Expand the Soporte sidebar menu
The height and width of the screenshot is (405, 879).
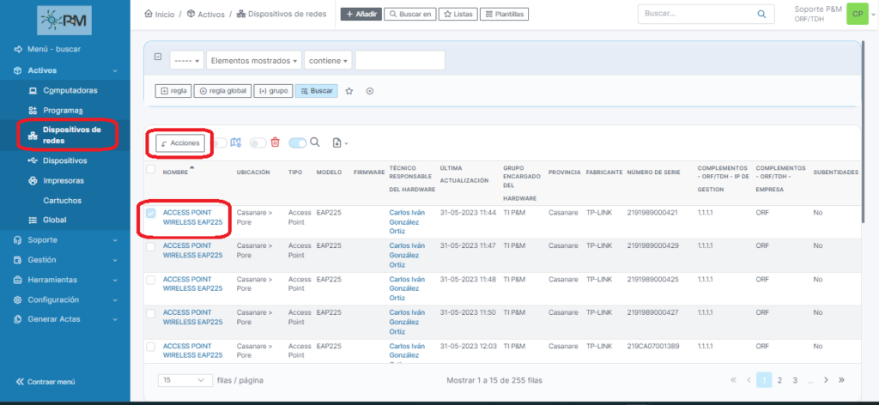point(65,239)
